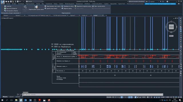Open Outlook from the taskbar
The image size is (183, 102).
click(x=25, y=100)
